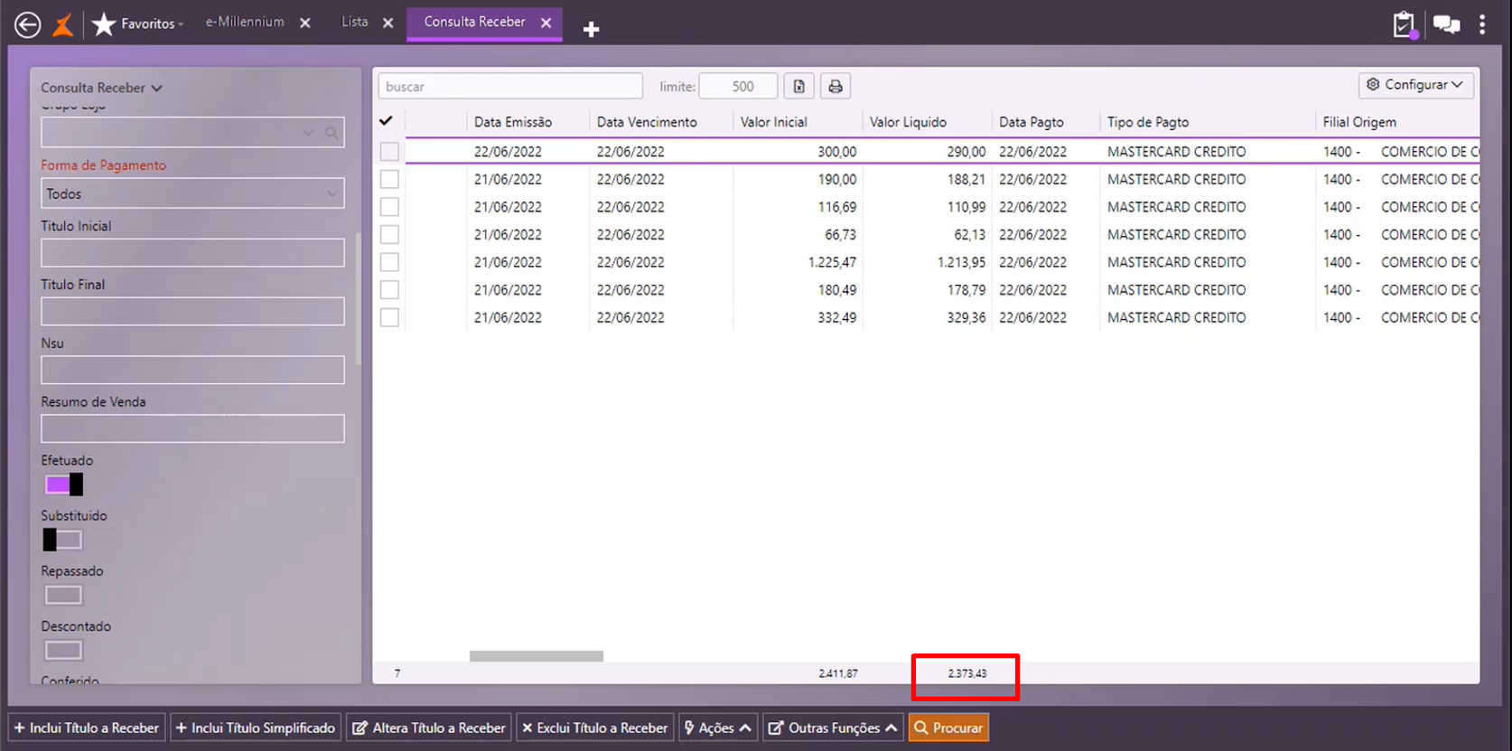Viewport: 1512px width, 751px height.
Task: Sort by Data Emissão column header
Action: point(513,122)
